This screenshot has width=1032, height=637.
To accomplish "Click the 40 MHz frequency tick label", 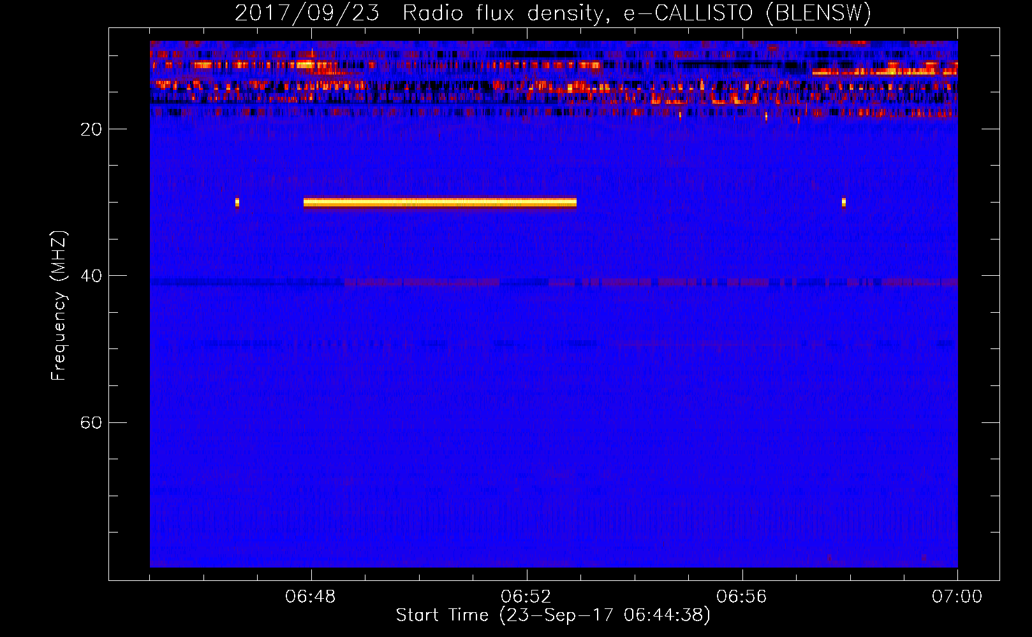I will click(91, 276).
